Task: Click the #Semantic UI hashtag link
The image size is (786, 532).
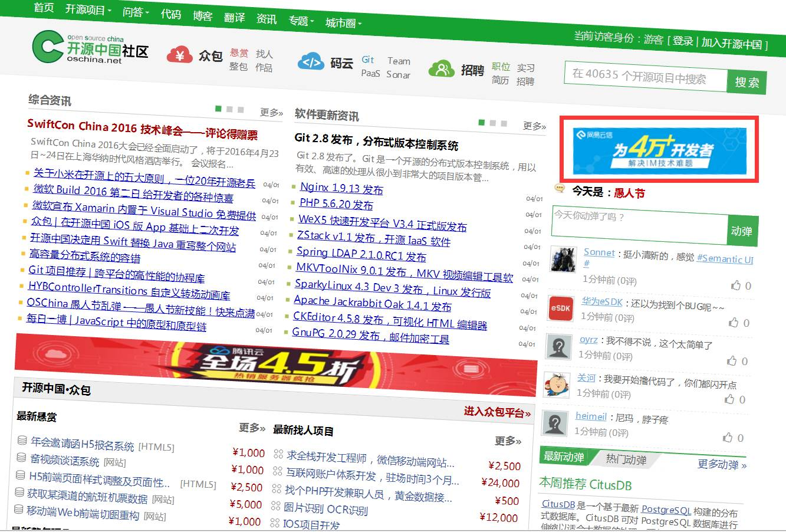Action: 725,259
